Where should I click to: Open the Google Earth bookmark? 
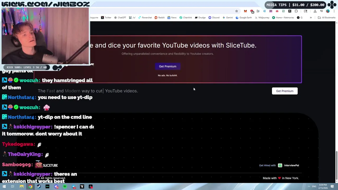point(243,18)
